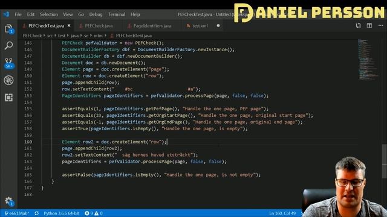387x217 pixels.
Task: Select mtm folder in the breadcrumb
Action: [98, 36]
